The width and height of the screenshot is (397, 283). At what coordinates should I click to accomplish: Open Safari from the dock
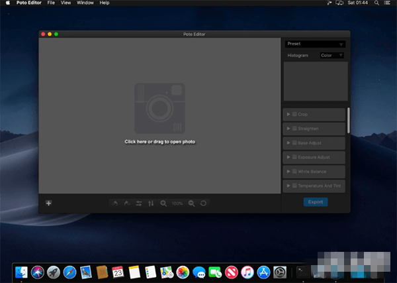point(69,272)
